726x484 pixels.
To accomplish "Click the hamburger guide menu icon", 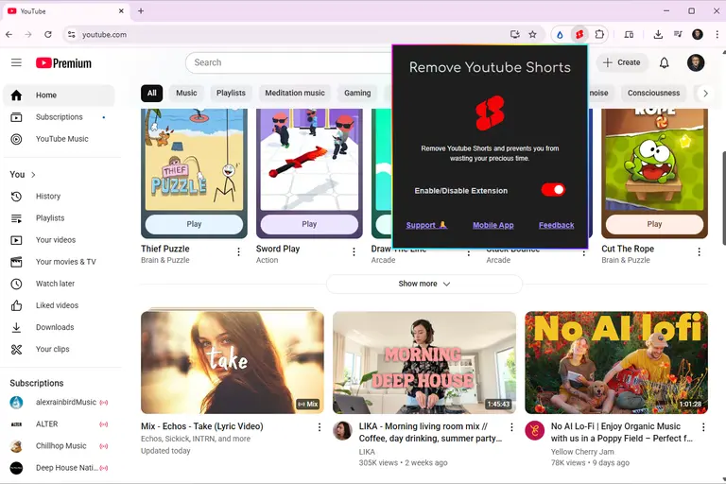I will point(16,62).
